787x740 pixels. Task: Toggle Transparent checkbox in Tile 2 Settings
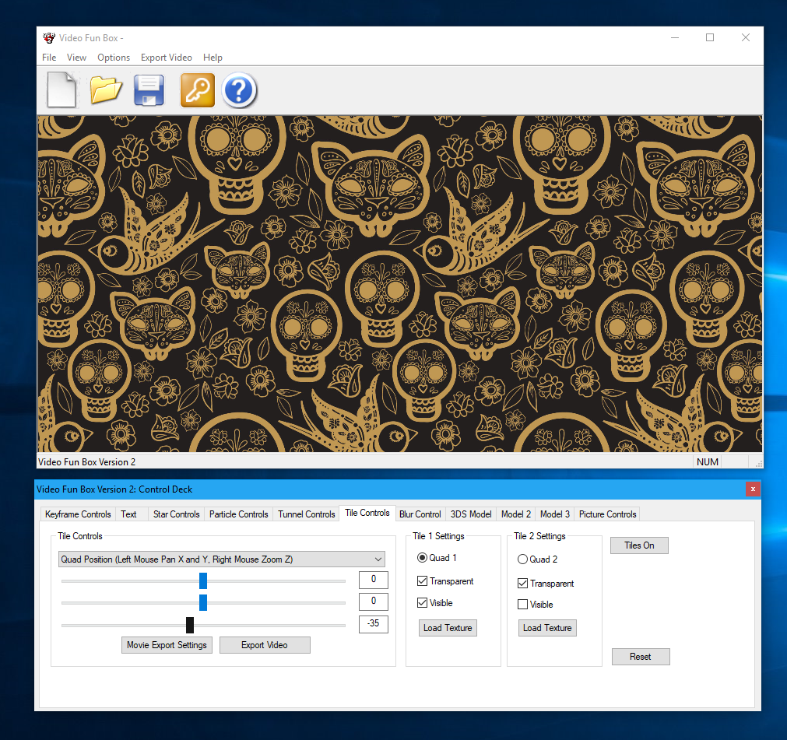[522, 584]
